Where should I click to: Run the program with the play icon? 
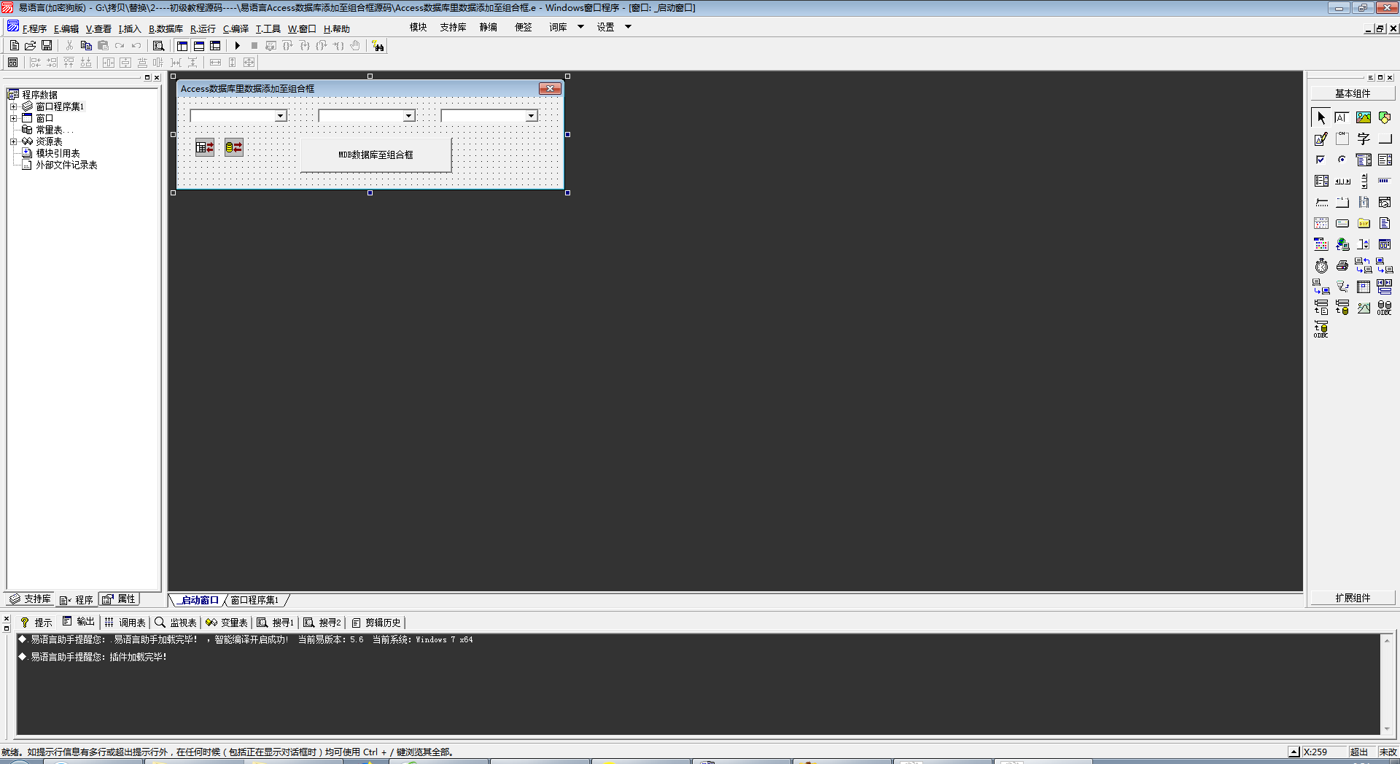point(237,45)
